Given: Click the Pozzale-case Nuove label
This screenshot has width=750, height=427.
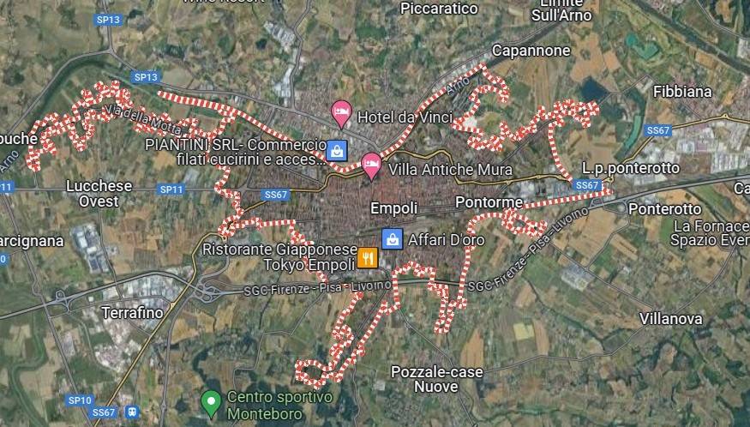Looking at the screenshot, I should [436, 379].
